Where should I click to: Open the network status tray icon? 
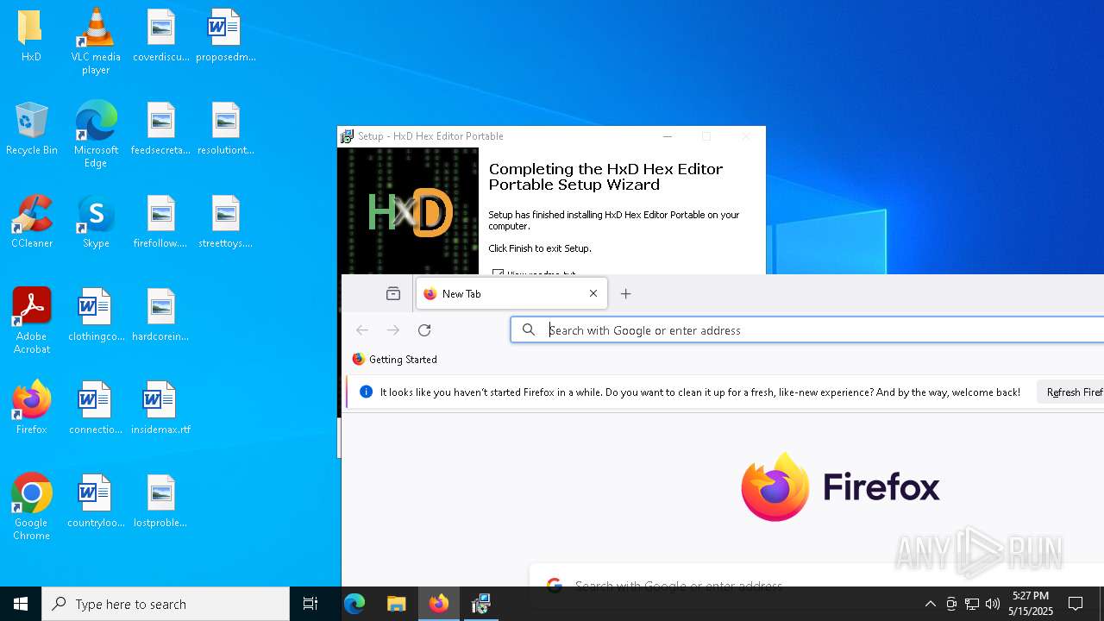(x=972, y=604)
